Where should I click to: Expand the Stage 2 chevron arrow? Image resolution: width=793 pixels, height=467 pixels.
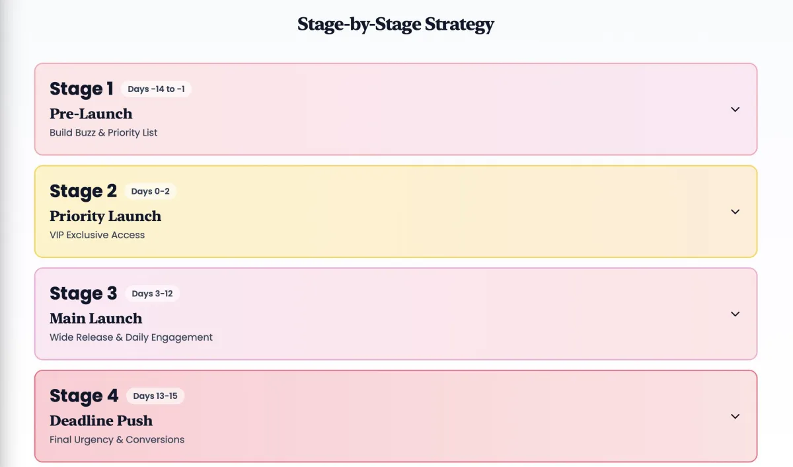coord(735,212)
